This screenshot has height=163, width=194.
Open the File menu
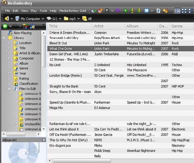click(x=7, y=11)
